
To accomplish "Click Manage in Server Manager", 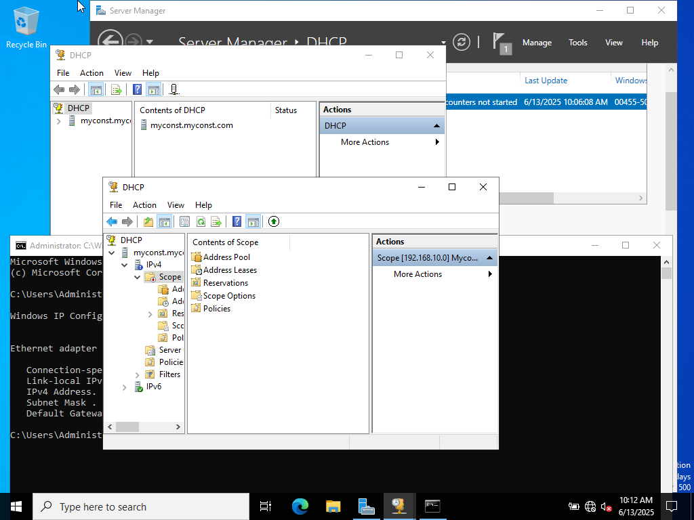I will 537,42.
